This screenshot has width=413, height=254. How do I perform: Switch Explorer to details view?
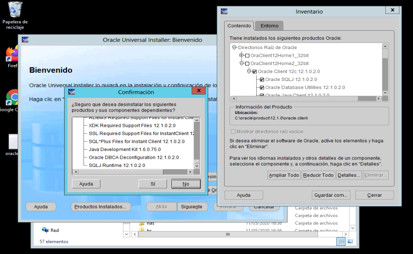click(x=341, y=241)
